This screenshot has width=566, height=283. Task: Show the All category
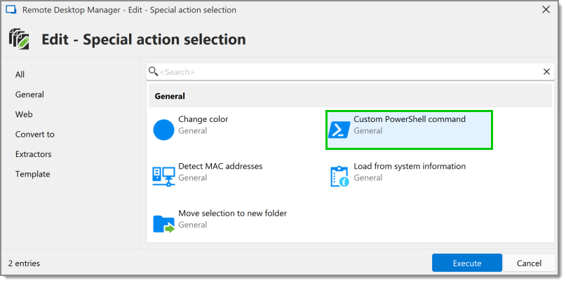pyautogui.click(x=20, y=75)
